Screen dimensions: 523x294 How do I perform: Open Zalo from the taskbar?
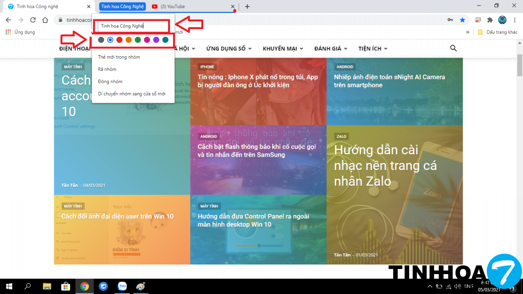click(x=122, y=286)
